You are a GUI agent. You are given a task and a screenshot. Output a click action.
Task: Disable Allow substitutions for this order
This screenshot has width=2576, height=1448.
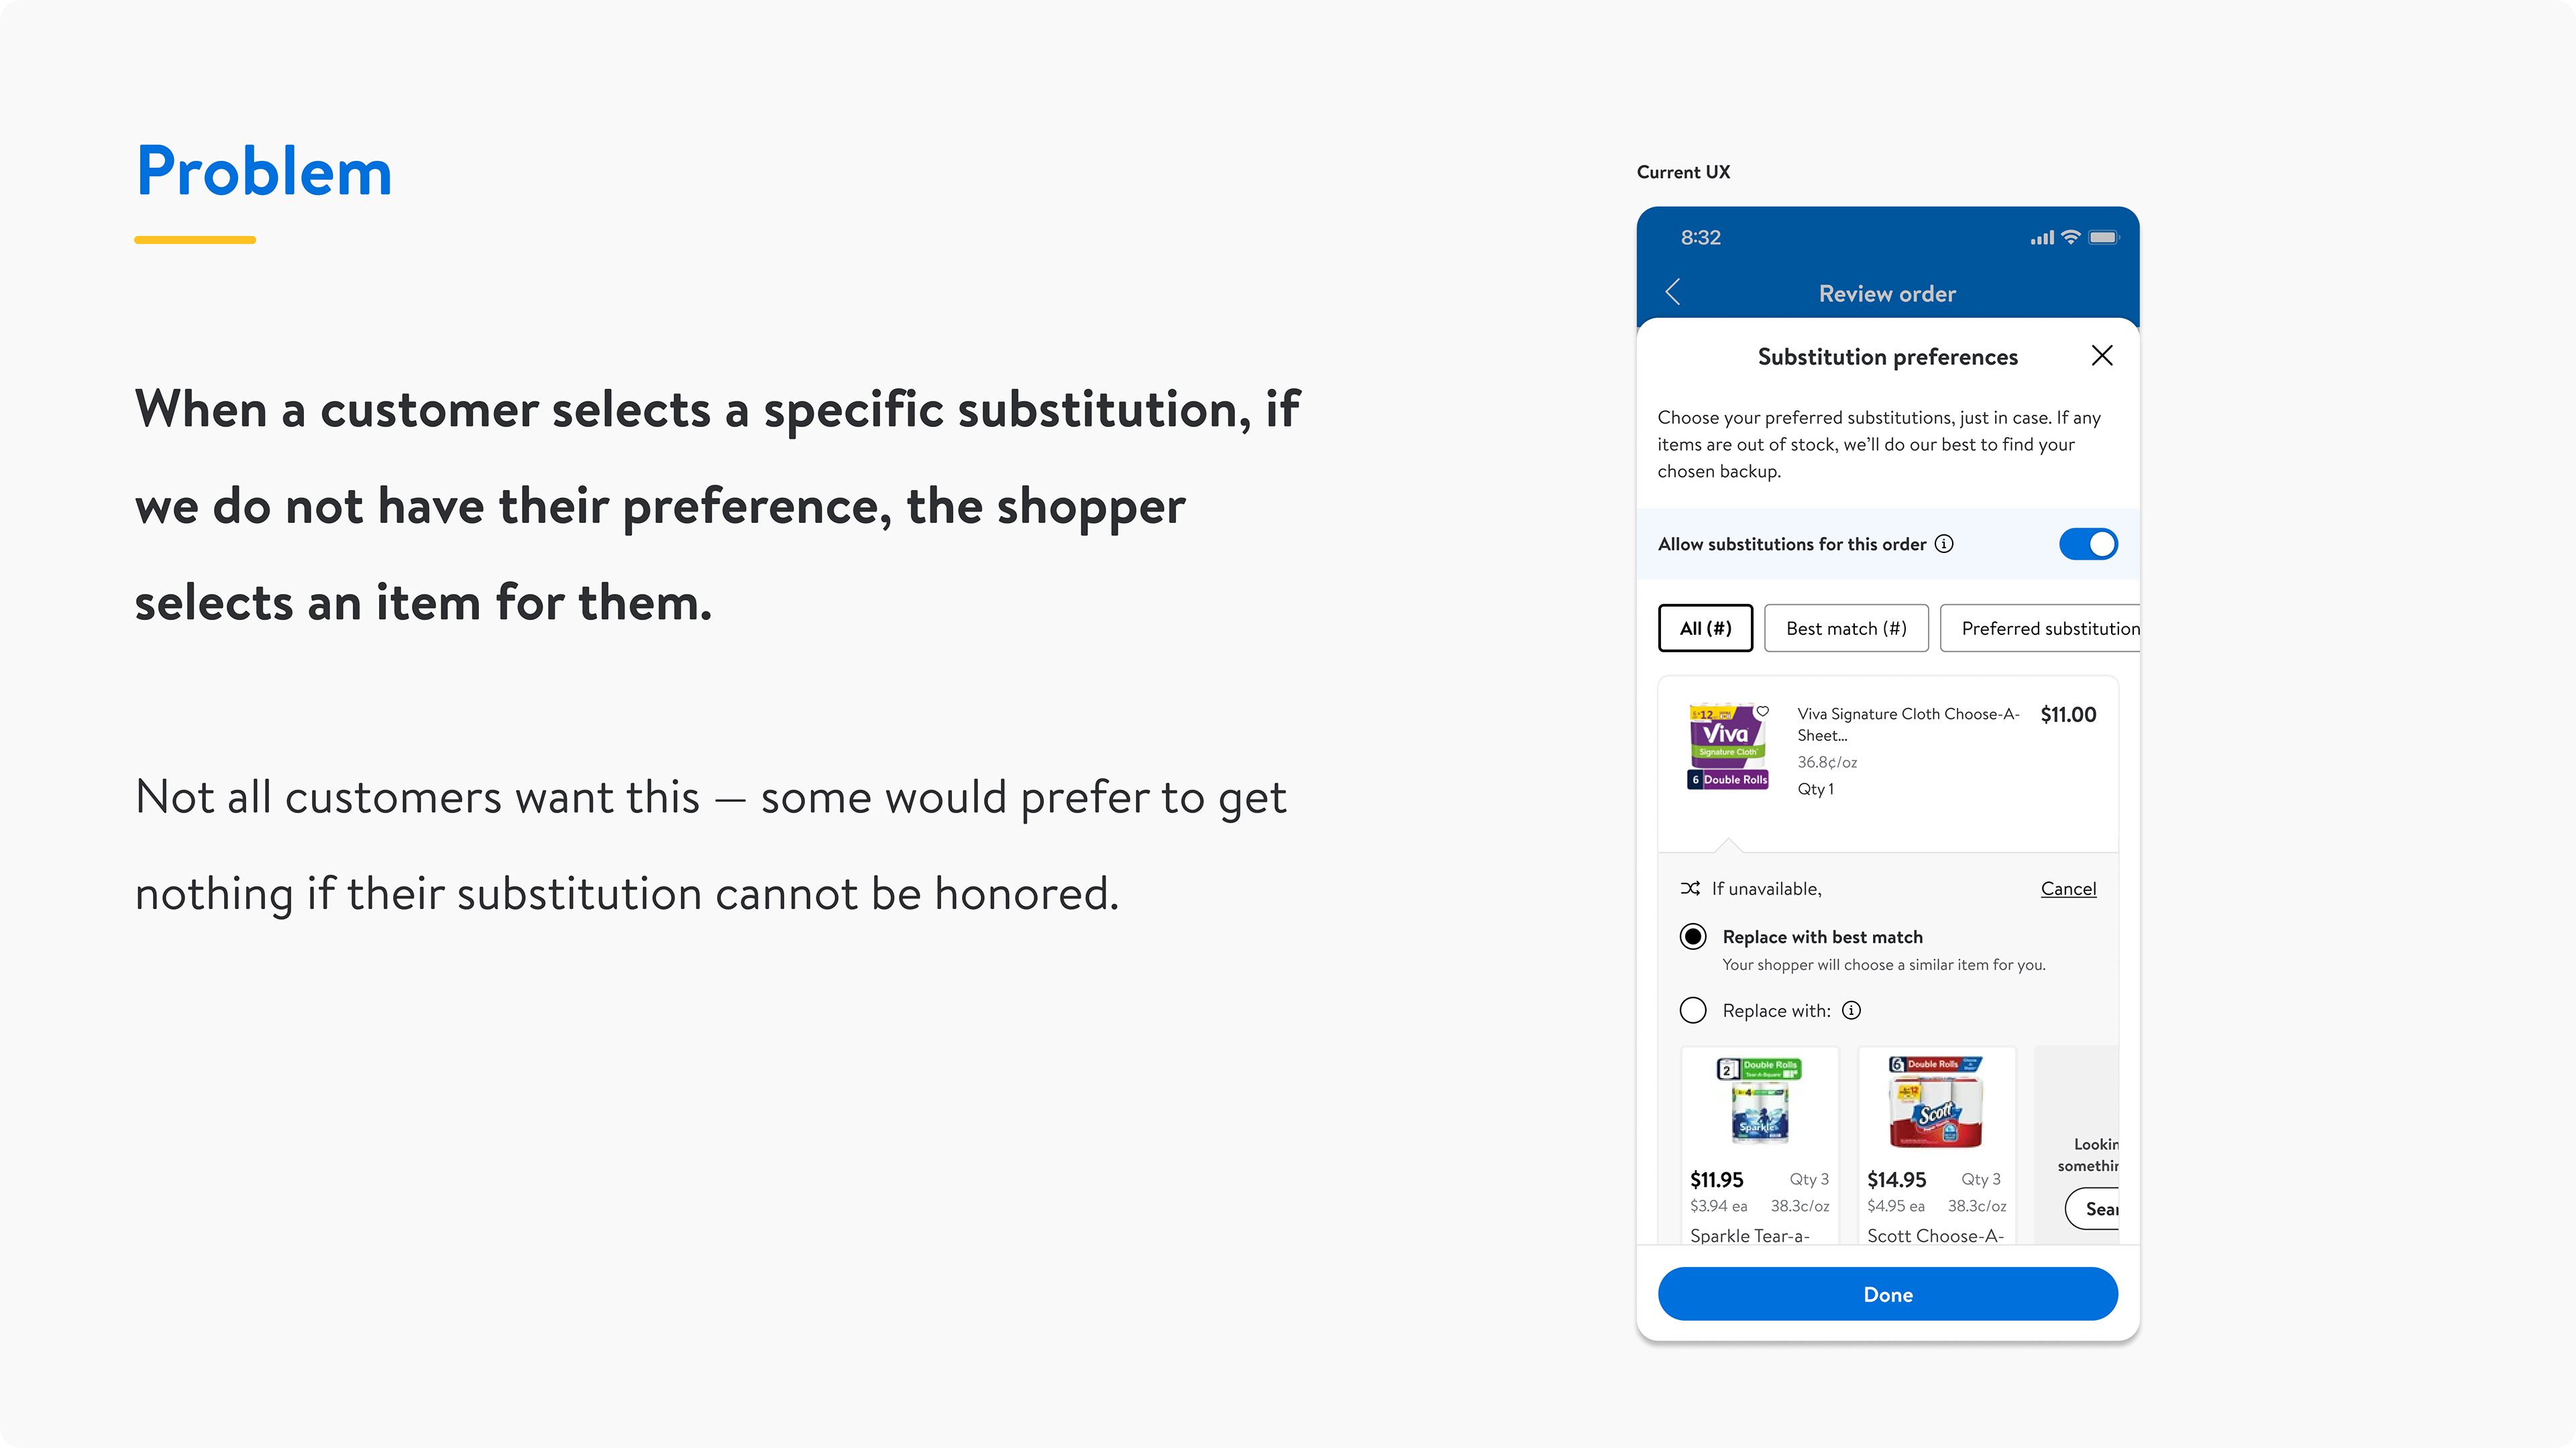(x=2088, y=544)
